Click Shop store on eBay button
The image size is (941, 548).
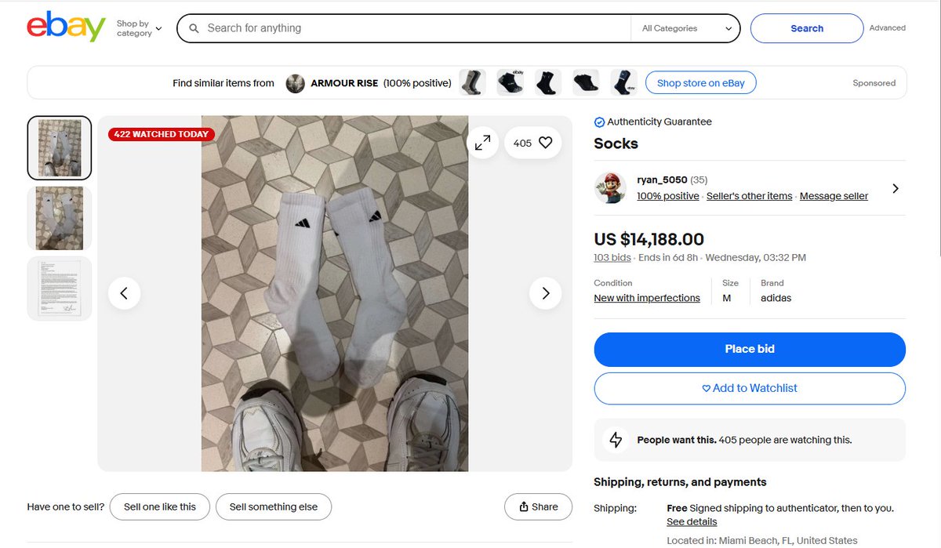pyautogui.click(x=701, y=83)
